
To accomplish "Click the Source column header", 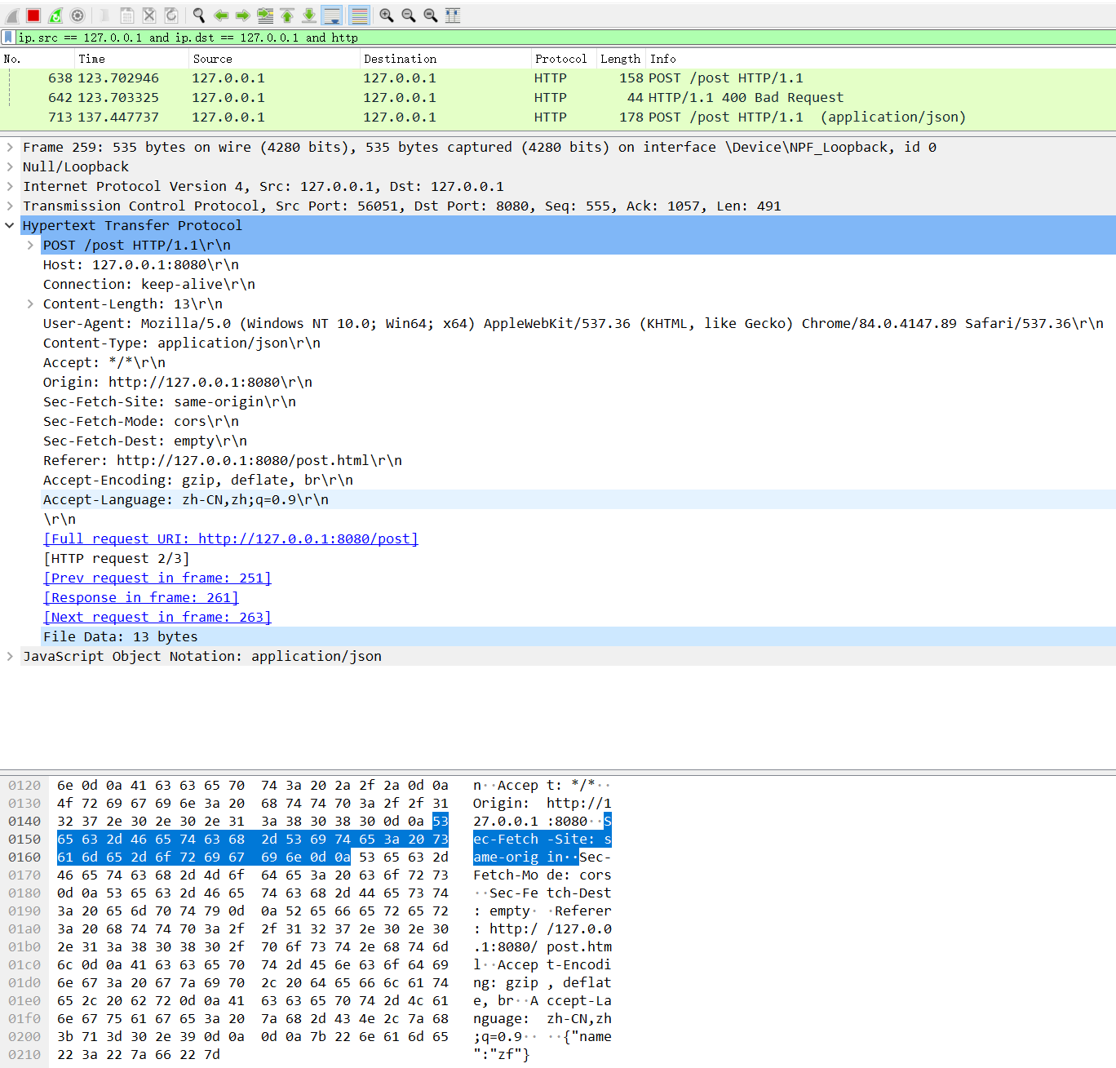I will (x=212, y=59).
